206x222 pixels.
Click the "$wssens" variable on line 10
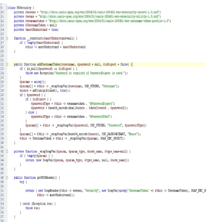pos(30,12)
